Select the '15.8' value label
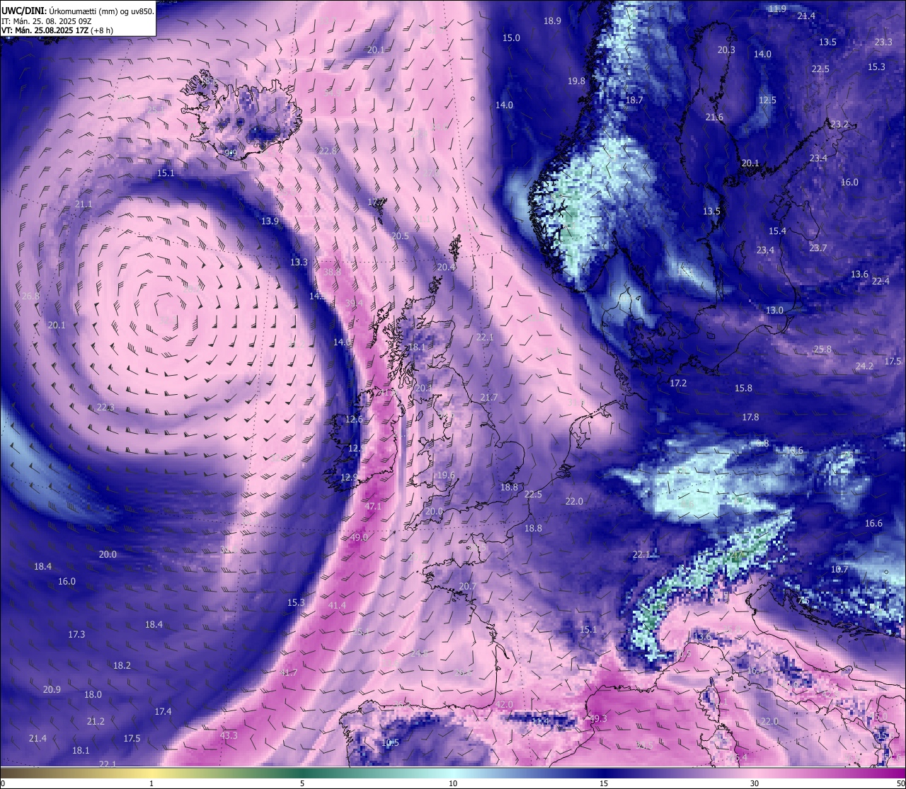This screenshot has height=789, width=906. (x=743, y=388)
